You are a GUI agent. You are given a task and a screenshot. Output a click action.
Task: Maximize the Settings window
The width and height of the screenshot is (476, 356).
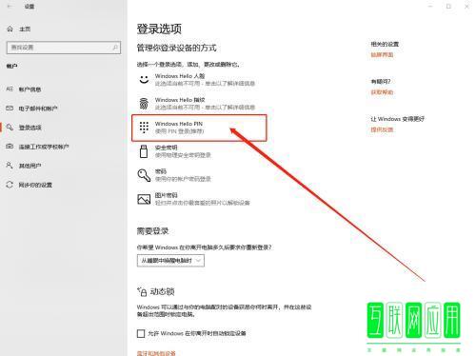[x=448, y=7]
